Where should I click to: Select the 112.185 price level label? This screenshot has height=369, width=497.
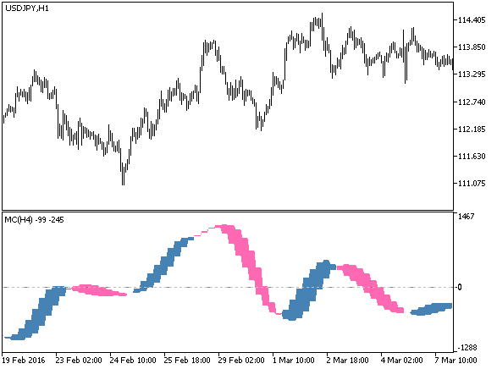[472, 129]
